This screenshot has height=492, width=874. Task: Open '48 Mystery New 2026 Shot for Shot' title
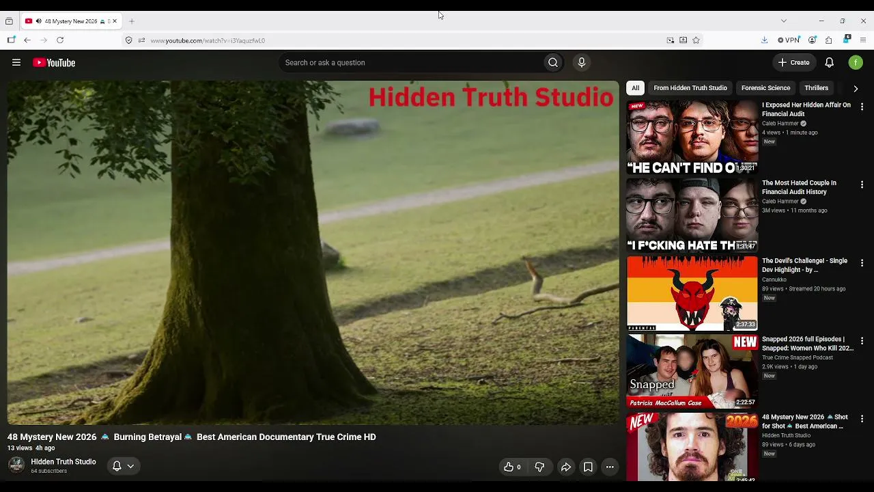point(805,422)
